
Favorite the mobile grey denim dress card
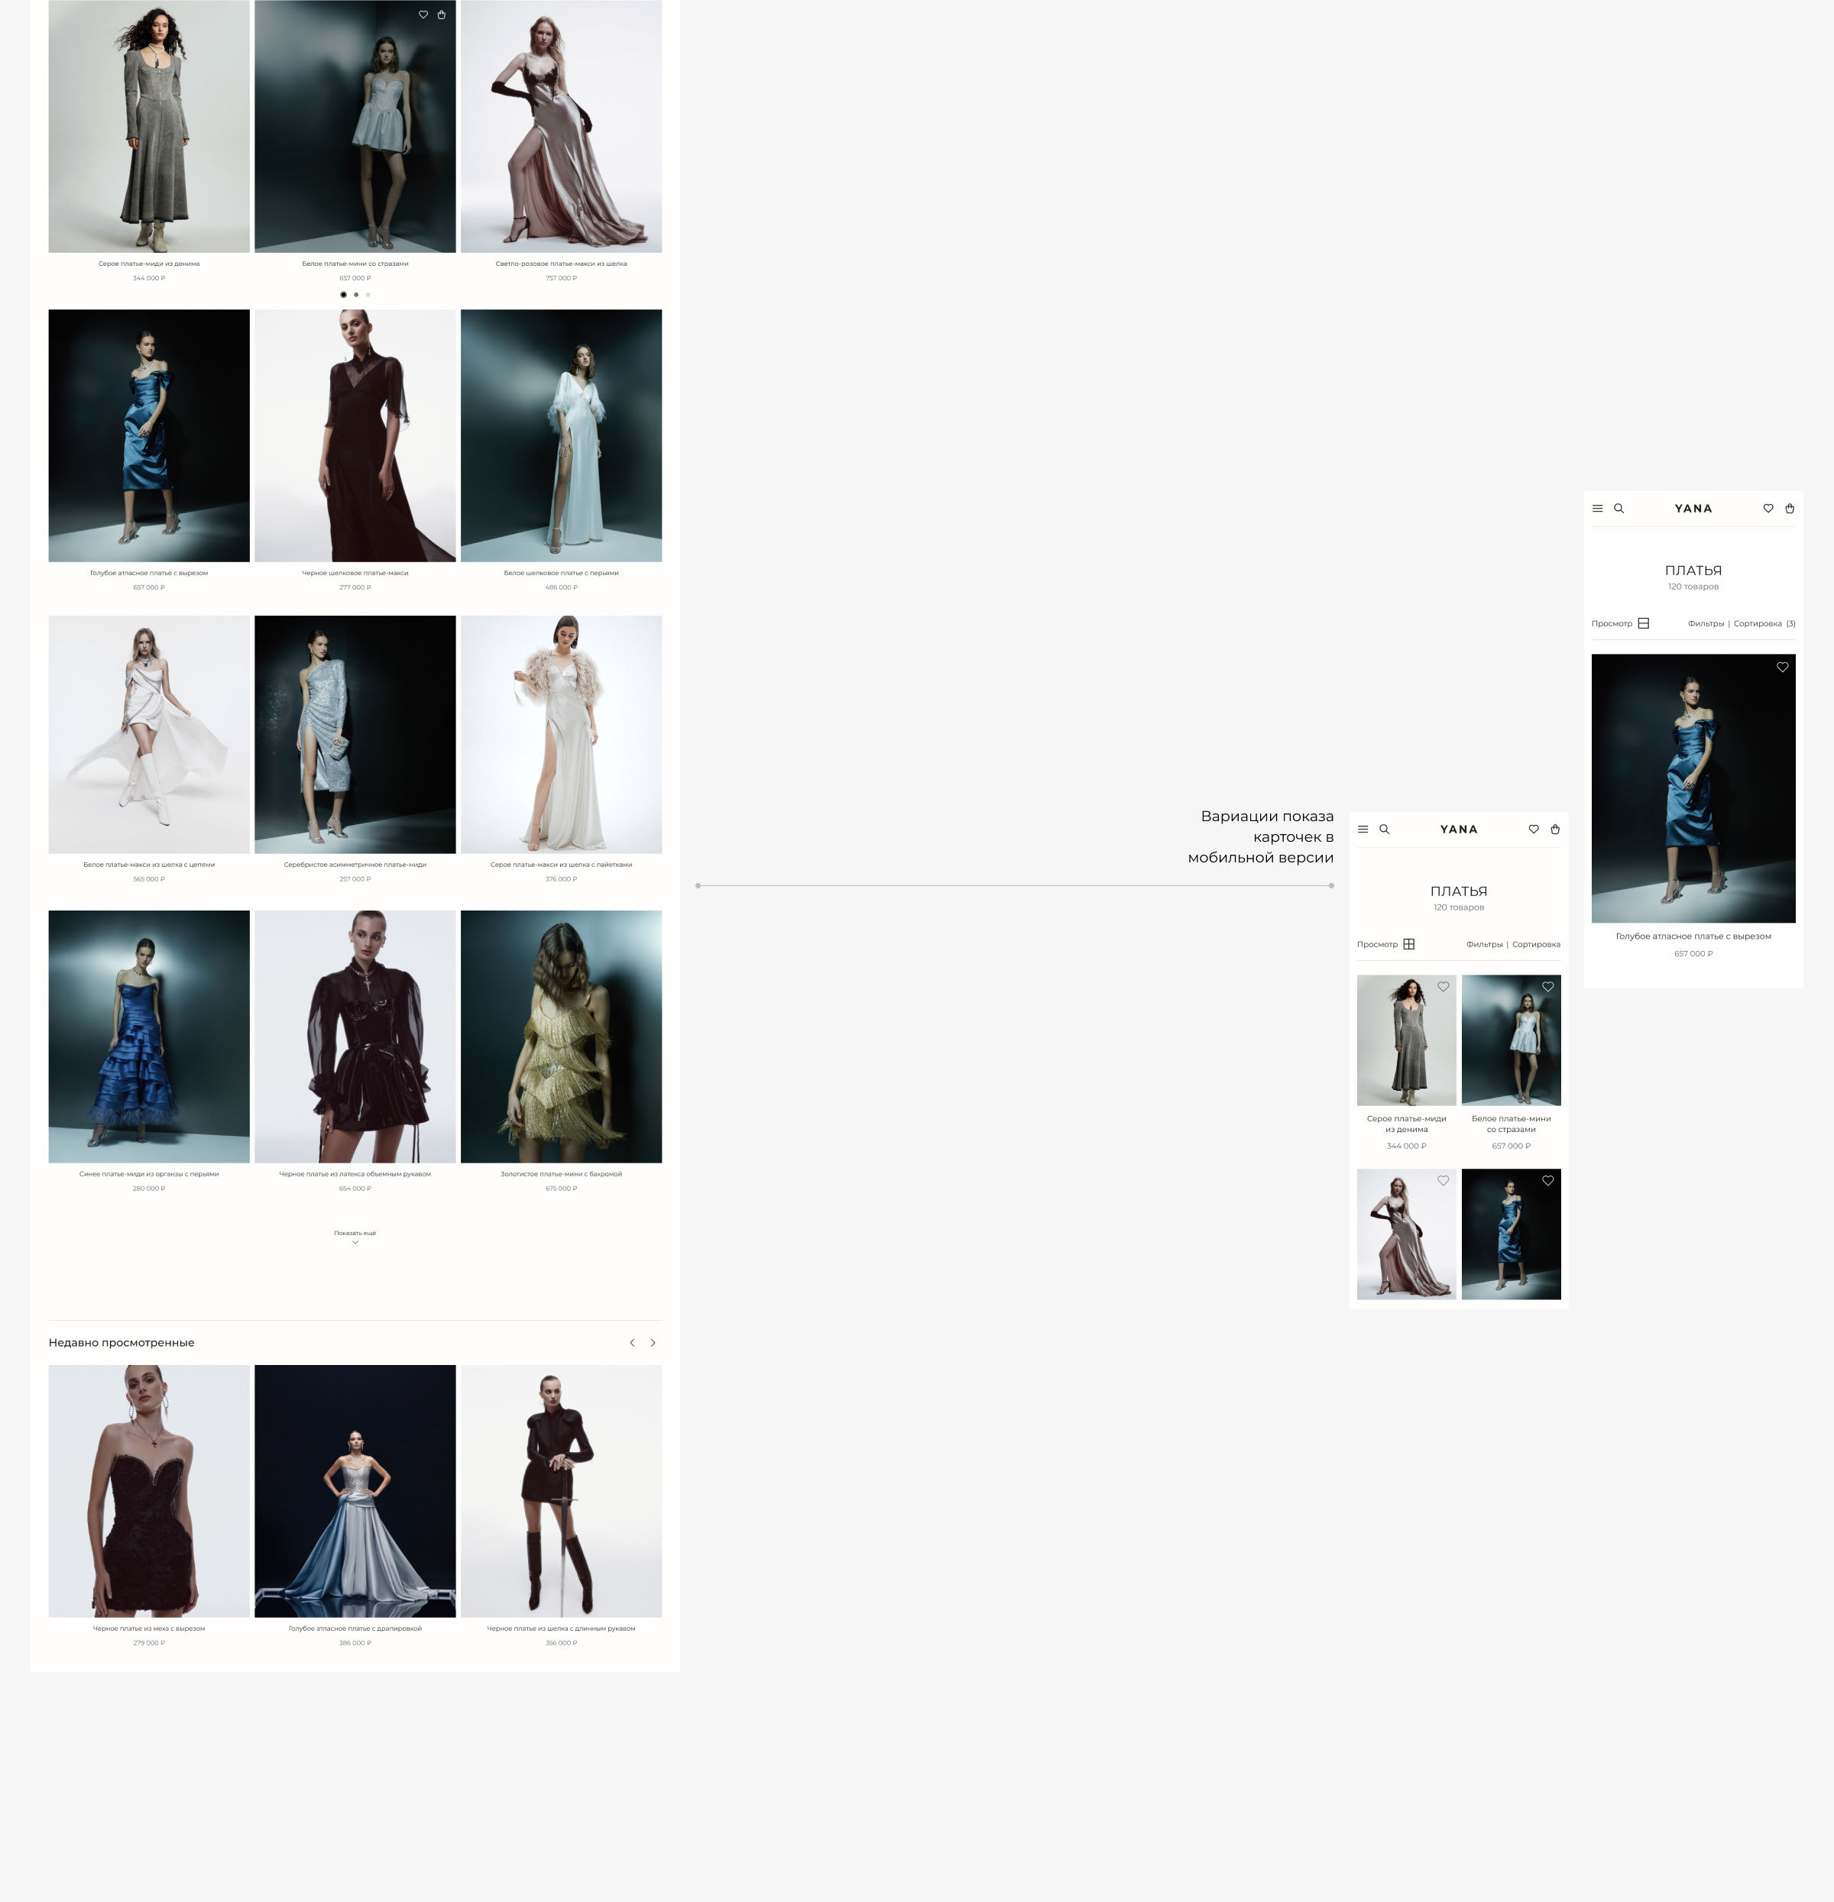1444,987
